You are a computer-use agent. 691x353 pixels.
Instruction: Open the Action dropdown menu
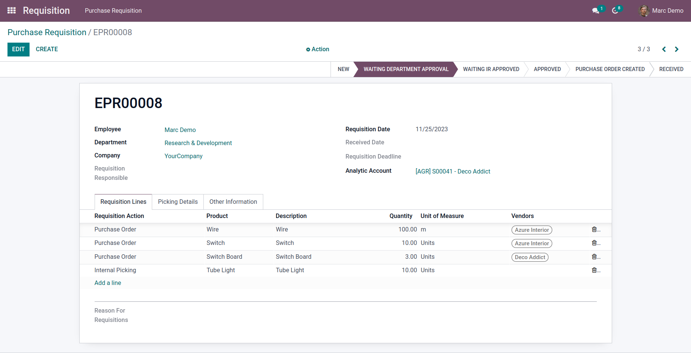pyautogui.click(x=317, y=49)
